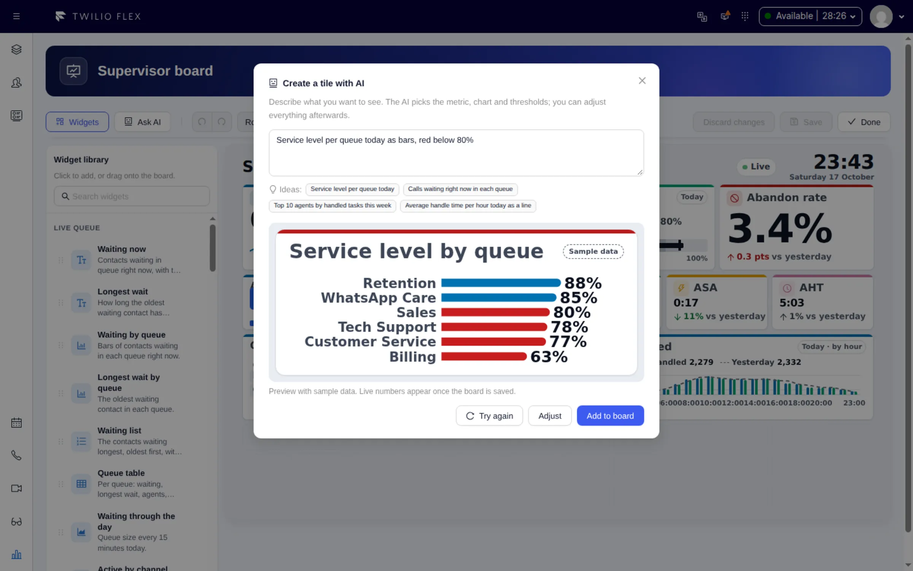Click the Abandon rate tile
The height and width of the screenshot is (571, 913).
796,227
